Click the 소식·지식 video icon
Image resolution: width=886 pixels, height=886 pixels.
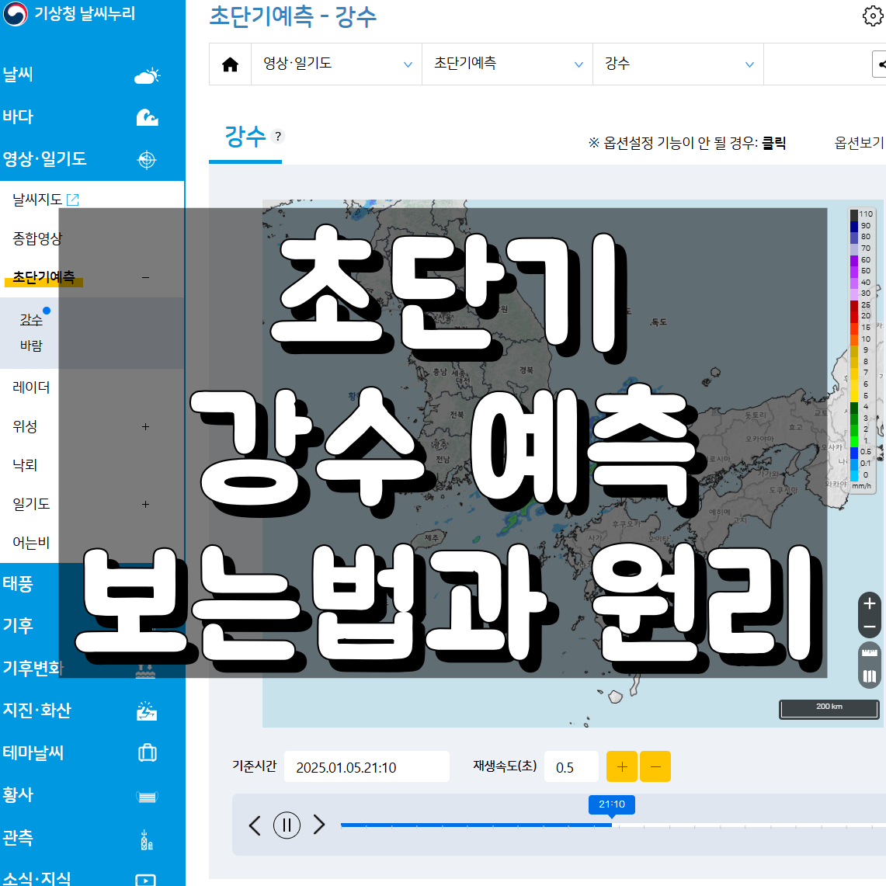[x=146, y=880]
